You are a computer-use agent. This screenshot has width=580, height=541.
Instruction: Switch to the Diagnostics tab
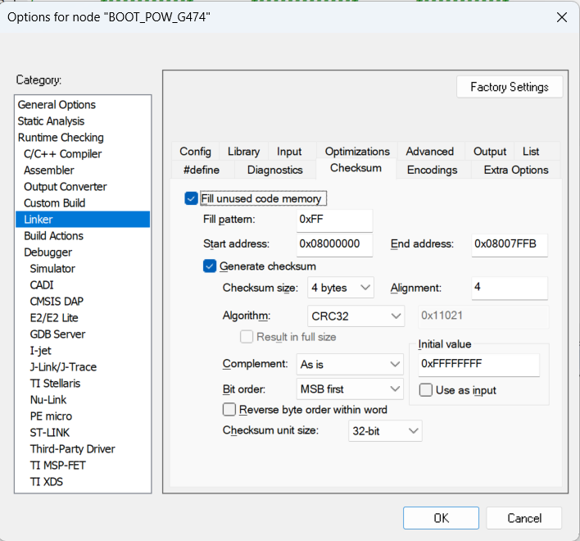pyautogui.click(x=274, y=170)
